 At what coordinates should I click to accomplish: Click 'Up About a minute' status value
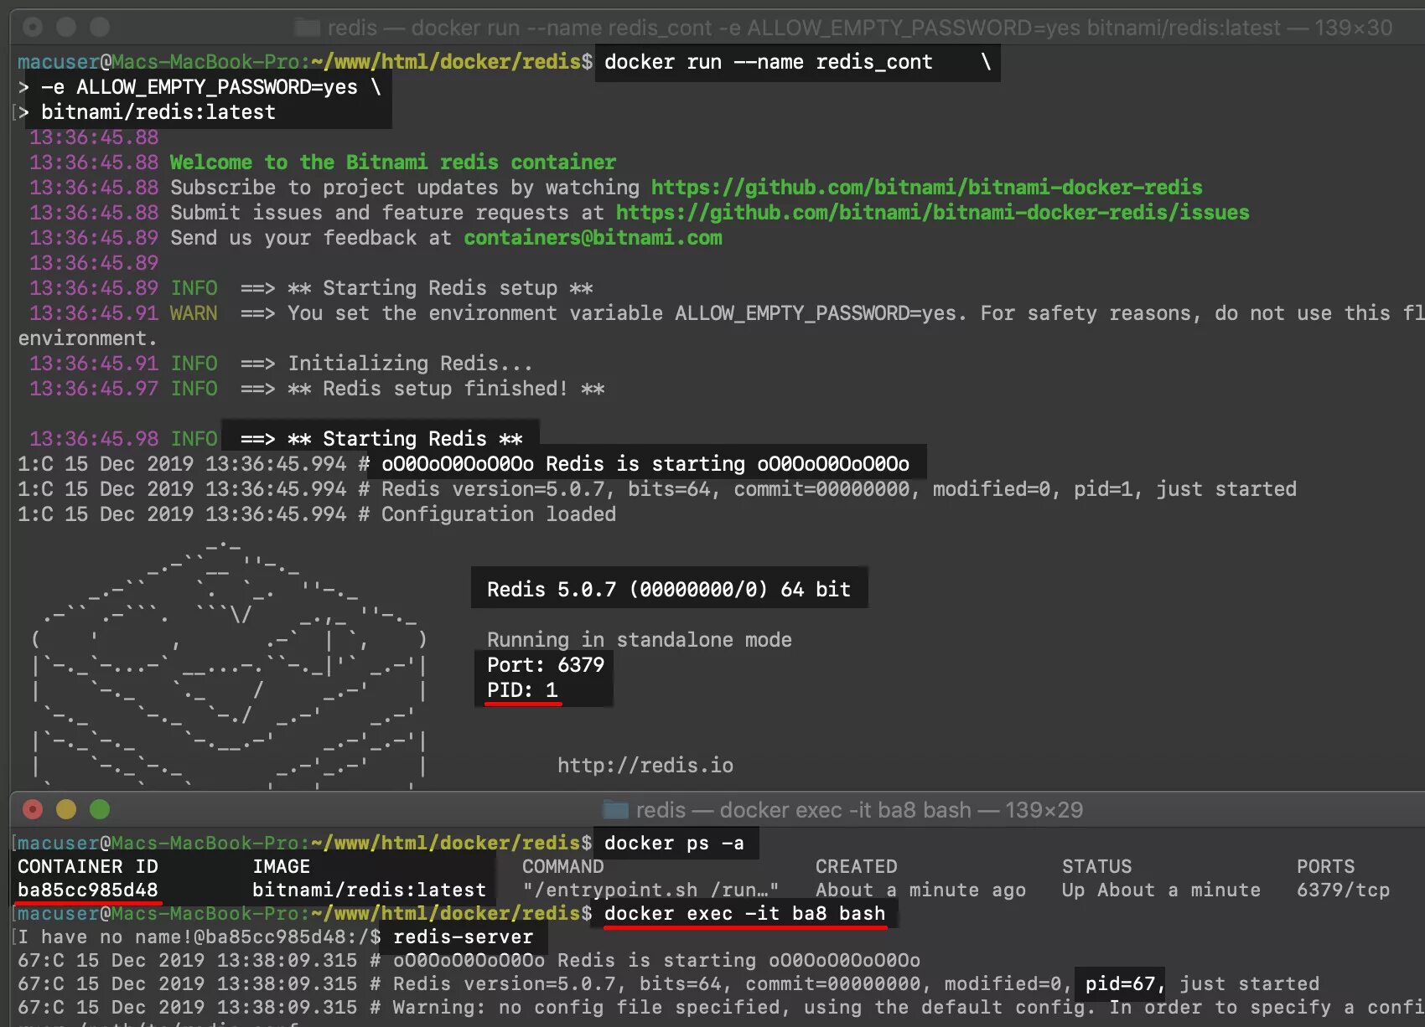[1161, 890]
